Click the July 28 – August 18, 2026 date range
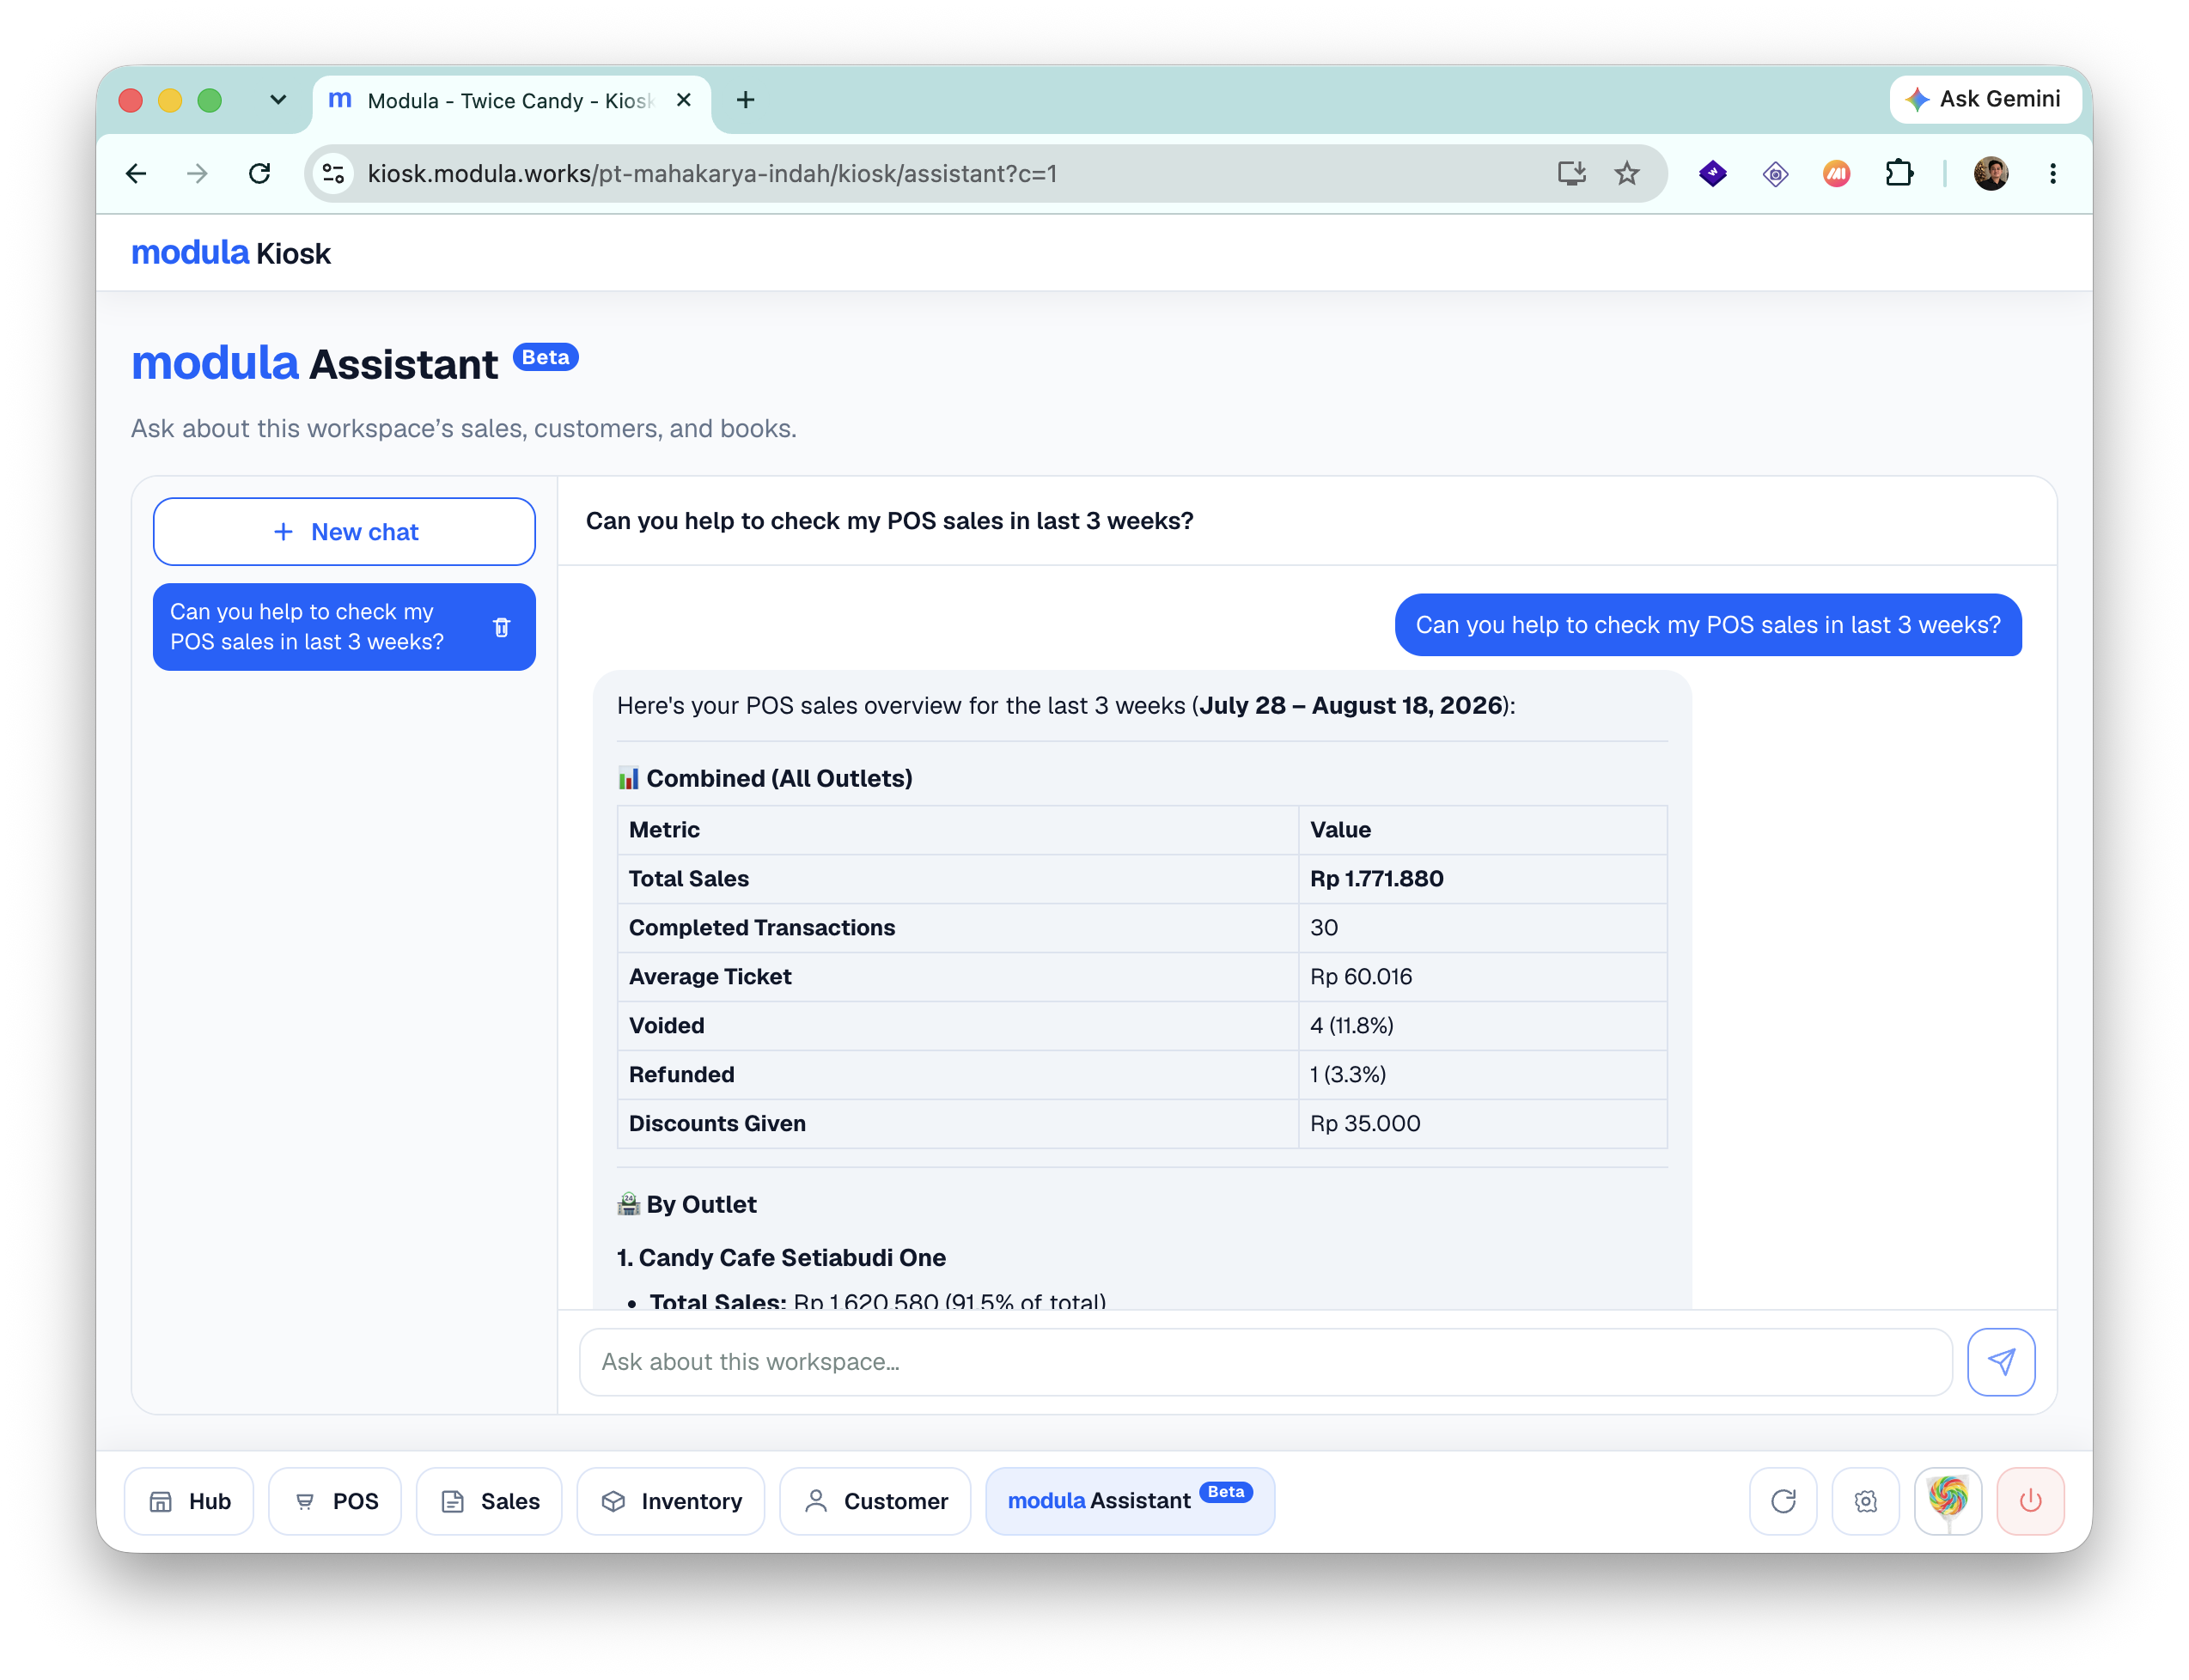This screenshot has width=2189, height=1680. (1351, 706)
